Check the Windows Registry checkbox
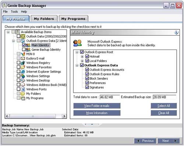 coord(18,63)
